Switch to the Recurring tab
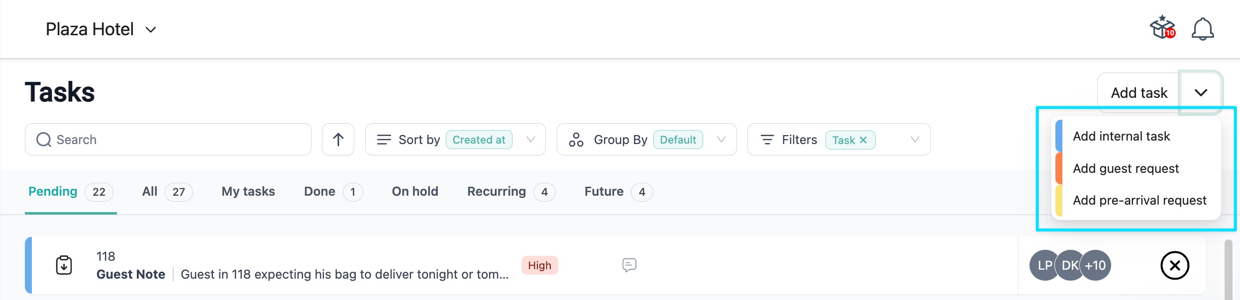The image size is (1240, 300). click(496, 192)
